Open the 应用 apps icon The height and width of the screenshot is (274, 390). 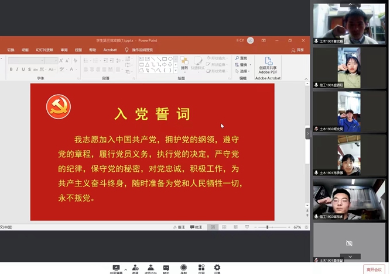point(201,268)
